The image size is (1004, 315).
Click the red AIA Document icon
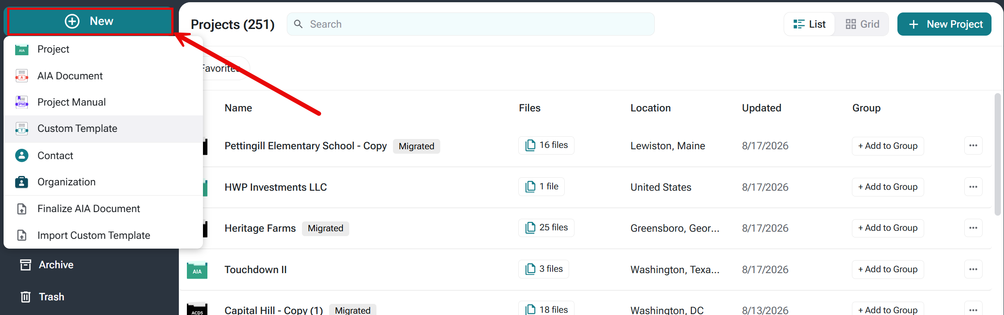pos(21,76)
